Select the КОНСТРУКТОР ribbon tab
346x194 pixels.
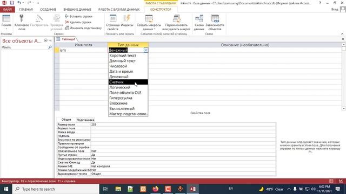pos(161,10)
